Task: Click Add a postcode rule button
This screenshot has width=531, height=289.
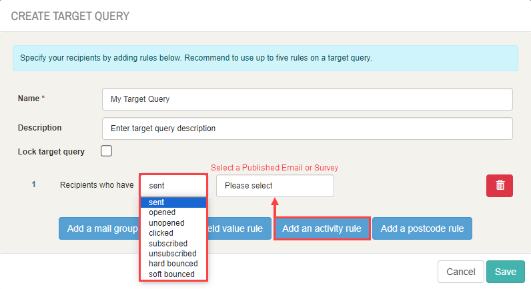Action: point(422,228)
